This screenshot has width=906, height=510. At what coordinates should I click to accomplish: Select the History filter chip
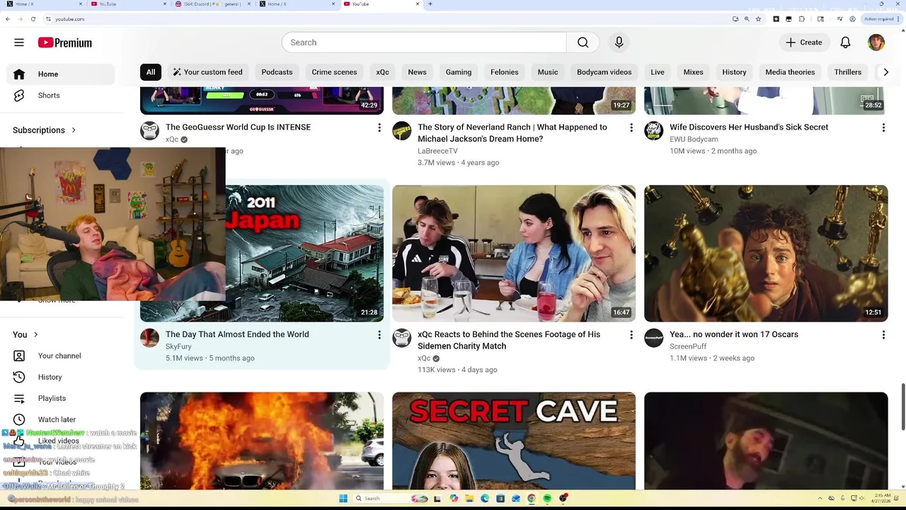pyautogui.click(x=734, y=72)
